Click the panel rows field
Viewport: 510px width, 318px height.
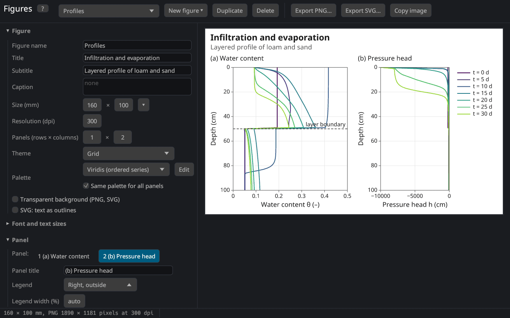[92, 137]
